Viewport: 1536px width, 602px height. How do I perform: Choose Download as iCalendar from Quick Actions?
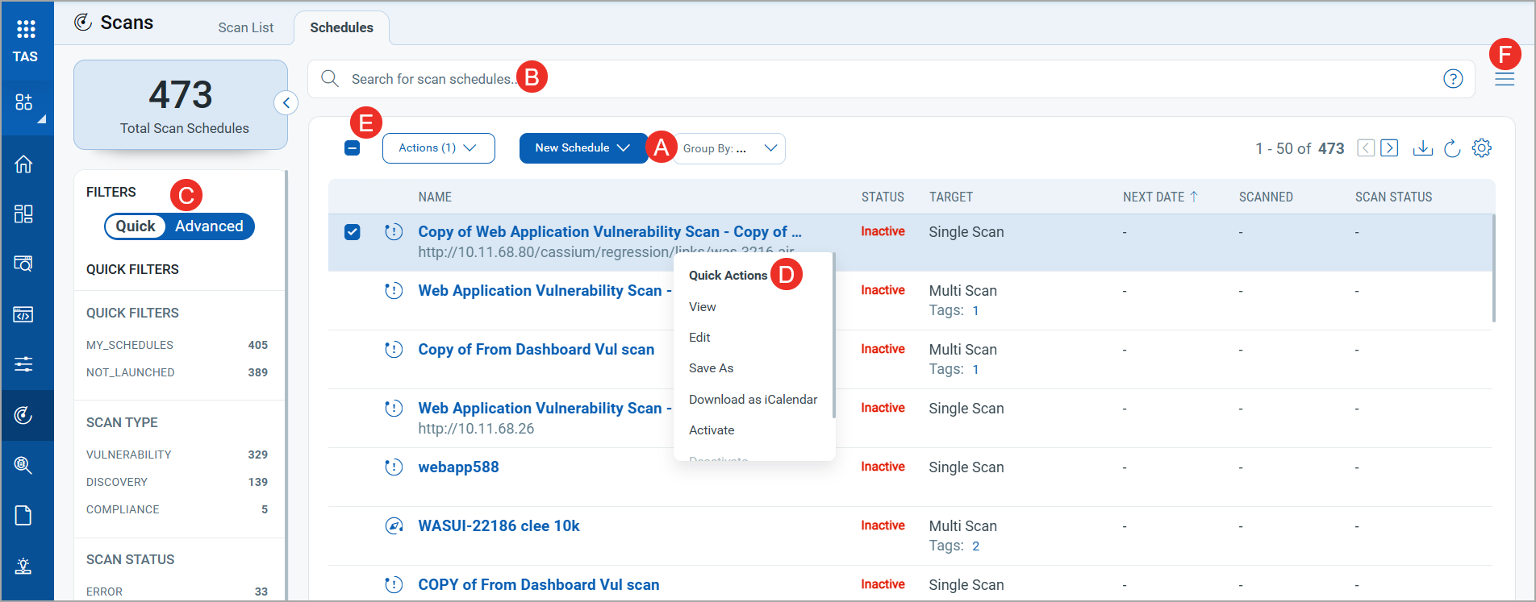click(753, 400)
